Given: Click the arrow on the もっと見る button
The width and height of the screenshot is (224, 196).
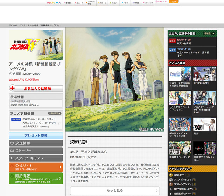Looking at the screenshot, I should [x=157, y=190].
